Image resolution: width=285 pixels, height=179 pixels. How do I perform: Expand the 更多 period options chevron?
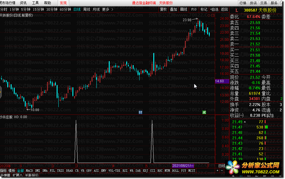pyautogui.click(x=112, y=10)
